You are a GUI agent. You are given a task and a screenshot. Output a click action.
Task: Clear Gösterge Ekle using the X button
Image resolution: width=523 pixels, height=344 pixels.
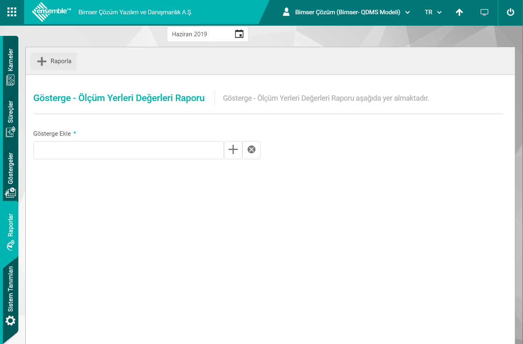(x=252, y=150)
